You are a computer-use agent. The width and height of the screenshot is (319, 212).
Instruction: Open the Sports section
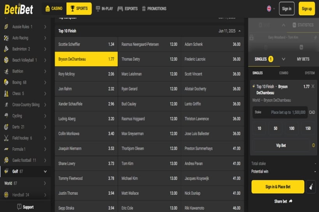coord(79,9)
